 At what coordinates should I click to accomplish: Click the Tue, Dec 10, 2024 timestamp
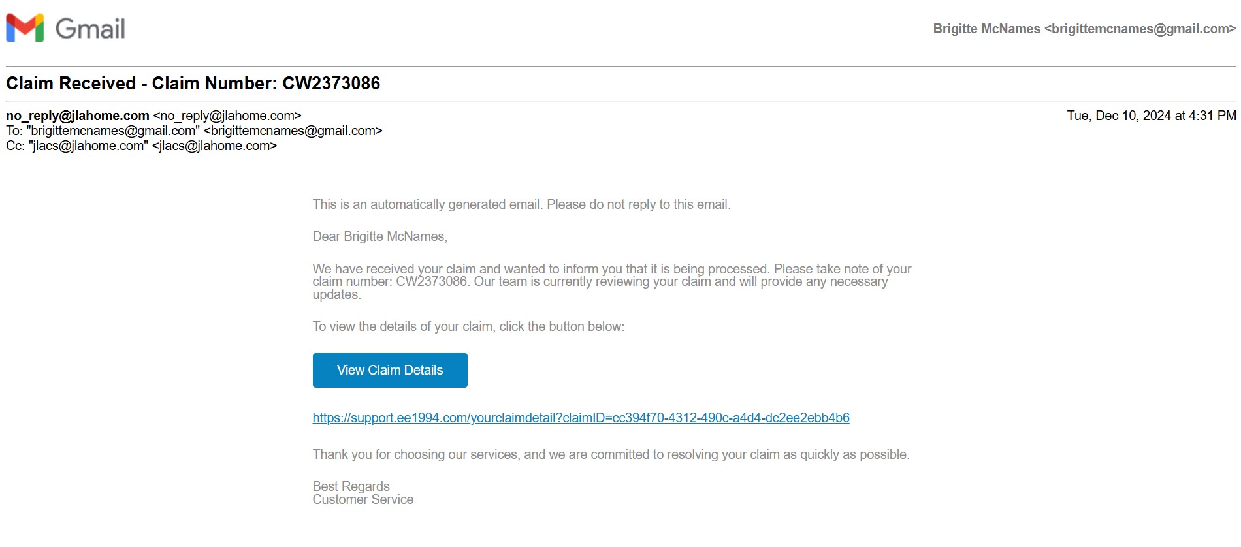pyautogui.click(x=1152, y=116)
